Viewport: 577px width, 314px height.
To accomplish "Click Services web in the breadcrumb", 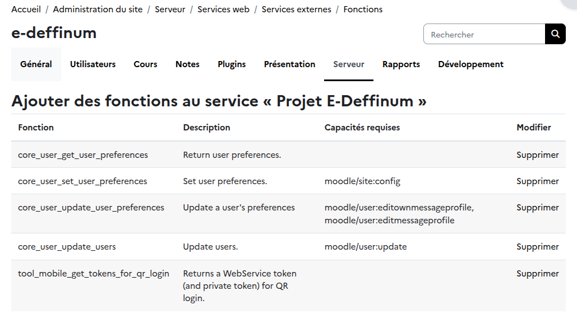I will pyautogui.click(x=223, y=10).
